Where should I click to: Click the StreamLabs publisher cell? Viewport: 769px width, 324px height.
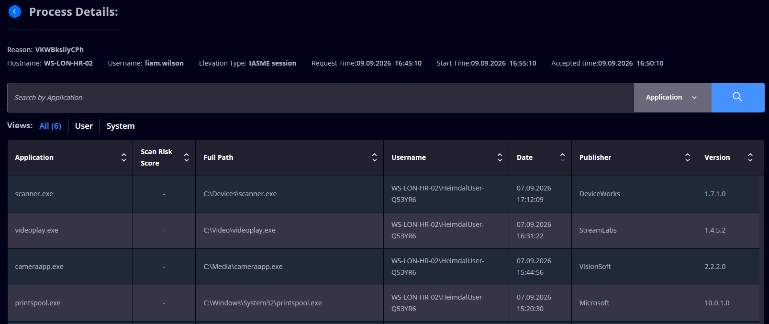point(634,230)
